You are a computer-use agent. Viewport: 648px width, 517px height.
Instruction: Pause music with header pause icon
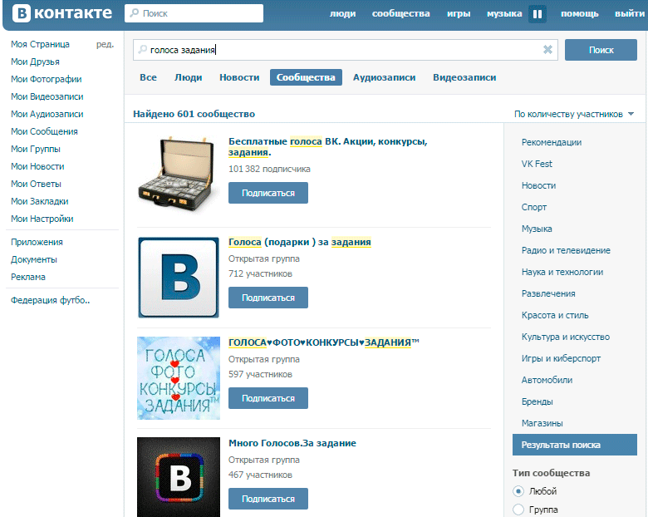click(538, 14)
